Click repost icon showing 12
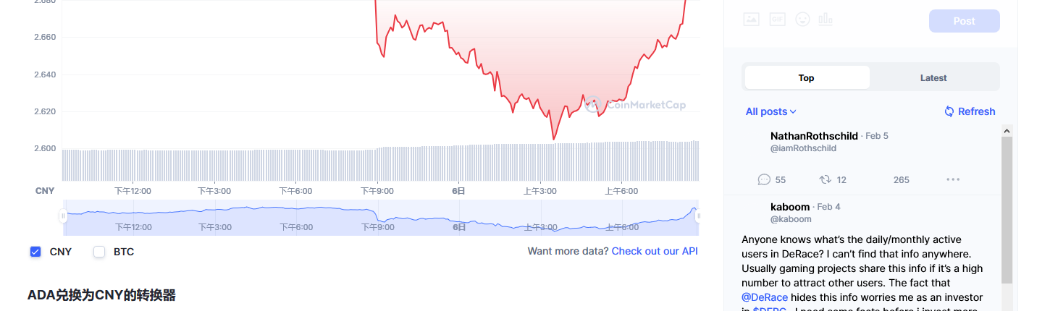Viewport: 1050px width, 311px height. (825, 179)
